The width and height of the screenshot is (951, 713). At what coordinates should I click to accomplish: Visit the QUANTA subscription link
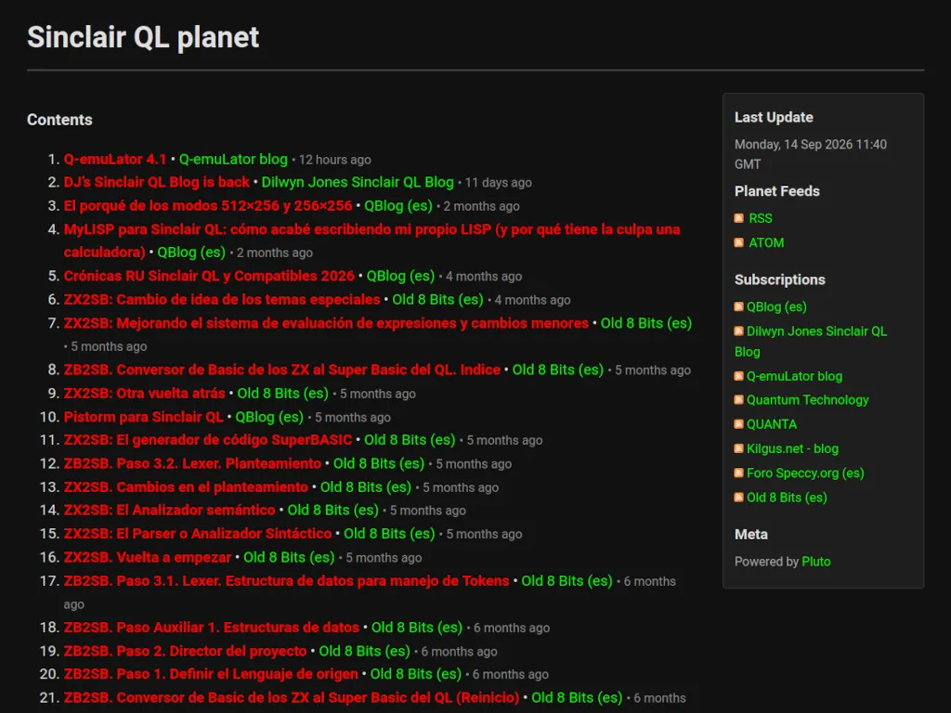click(772, 424)
